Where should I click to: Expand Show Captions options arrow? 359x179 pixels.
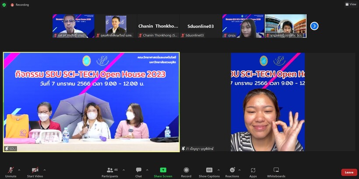218,170
